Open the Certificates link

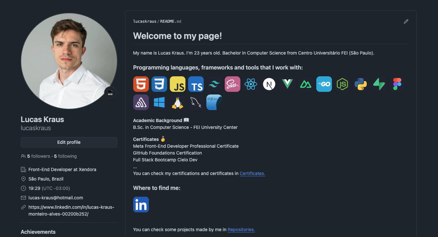(x=252, y=173)
